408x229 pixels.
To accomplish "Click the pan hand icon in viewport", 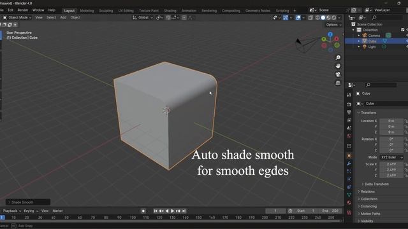I will click(x=338, y=66).
